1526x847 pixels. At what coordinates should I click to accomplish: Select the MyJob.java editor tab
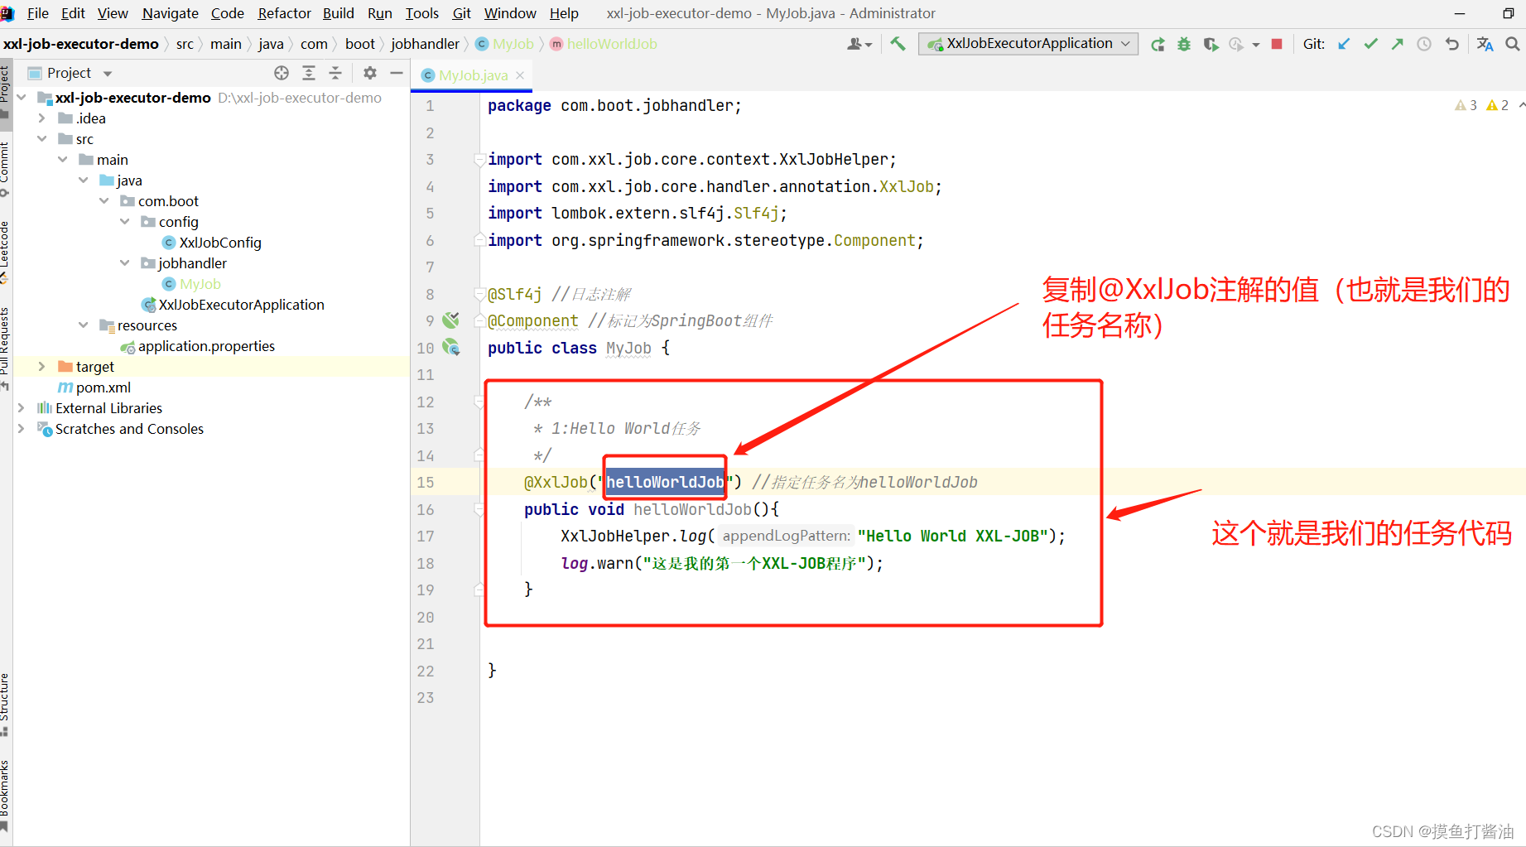tap(473, 75)
